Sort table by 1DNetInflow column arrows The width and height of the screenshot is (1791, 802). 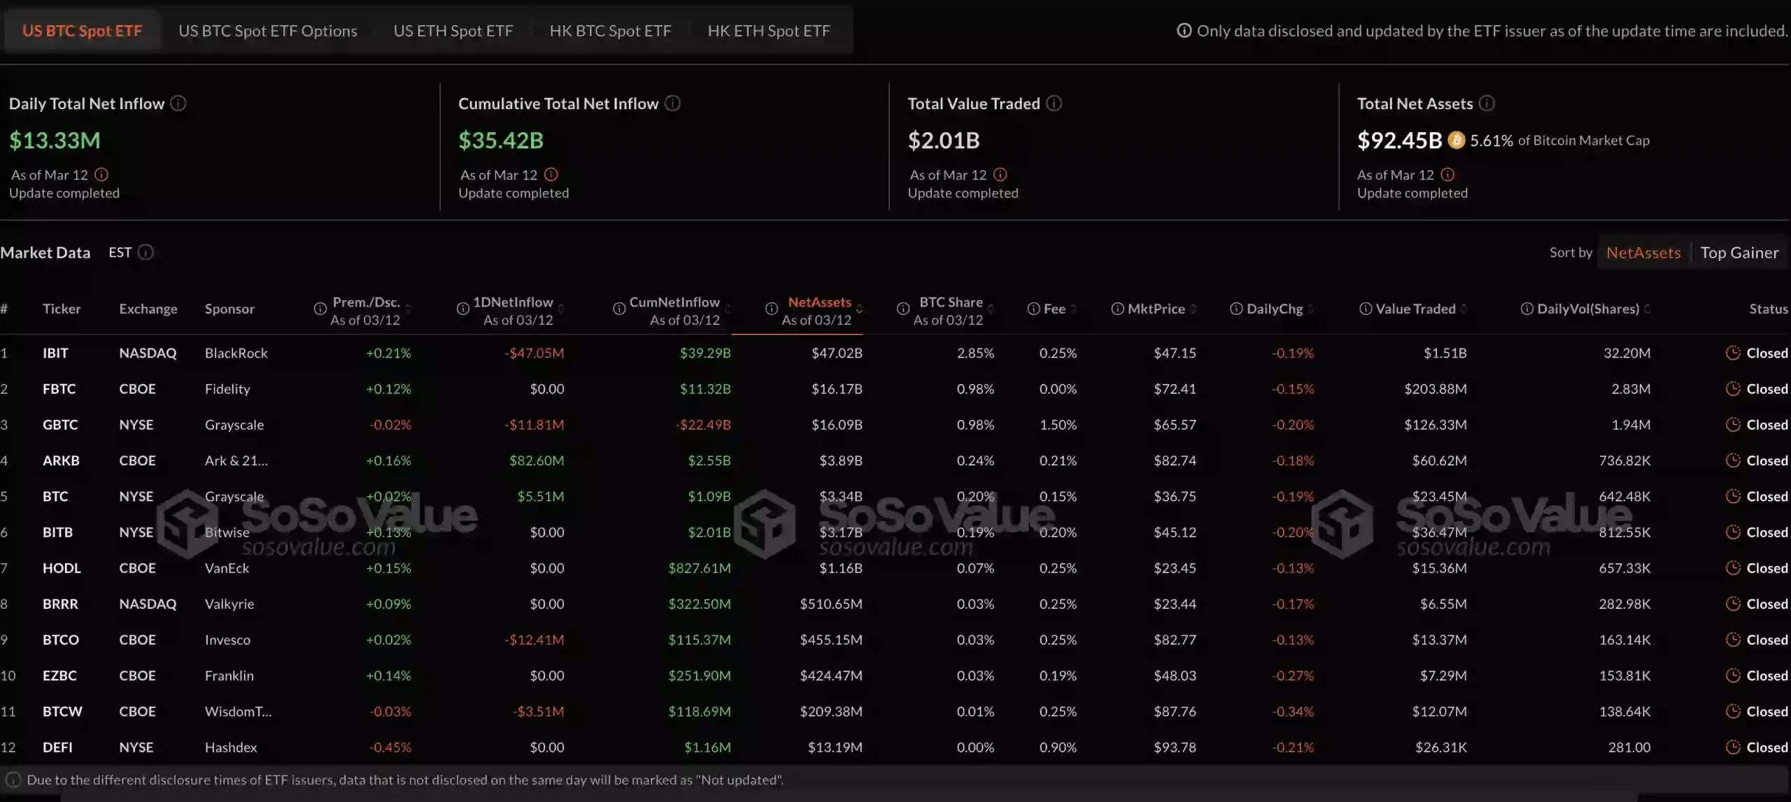(x=561, y=309)
